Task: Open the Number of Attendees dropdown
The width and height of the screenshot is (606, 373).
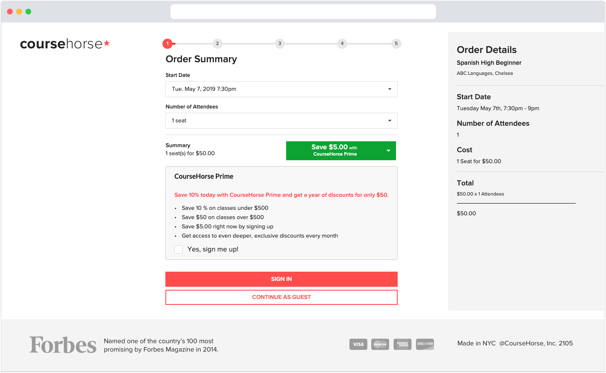Action: point(282,121)
